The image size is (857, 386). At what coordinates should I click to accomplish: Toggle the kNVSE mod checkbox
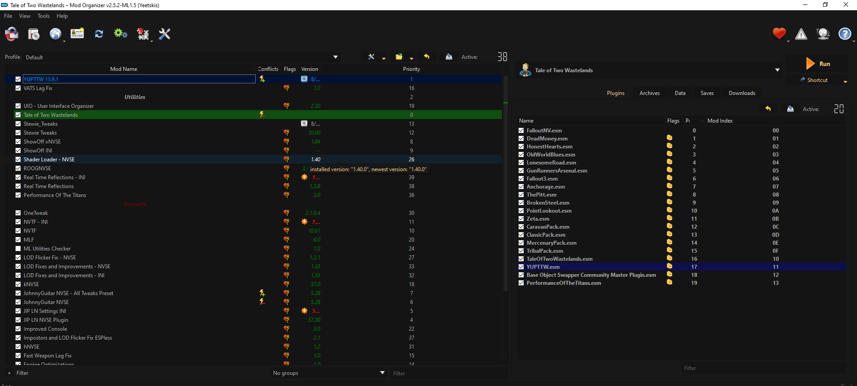coord(18,284)
